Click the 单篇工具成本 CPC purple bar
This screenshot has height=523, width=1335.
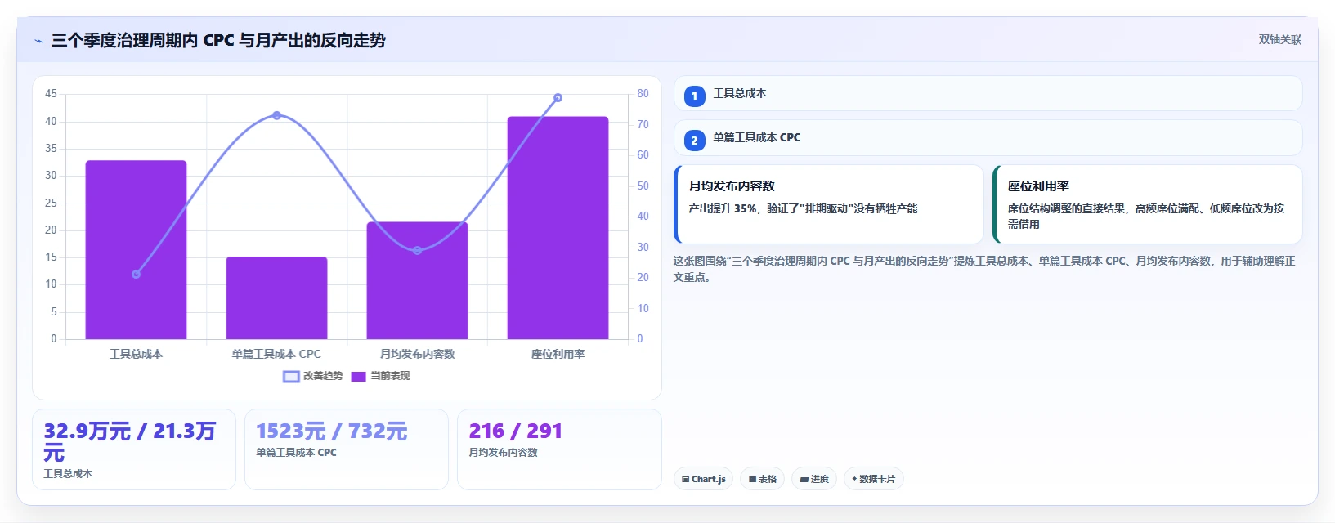pyautogui.click(x=276, y=297)
